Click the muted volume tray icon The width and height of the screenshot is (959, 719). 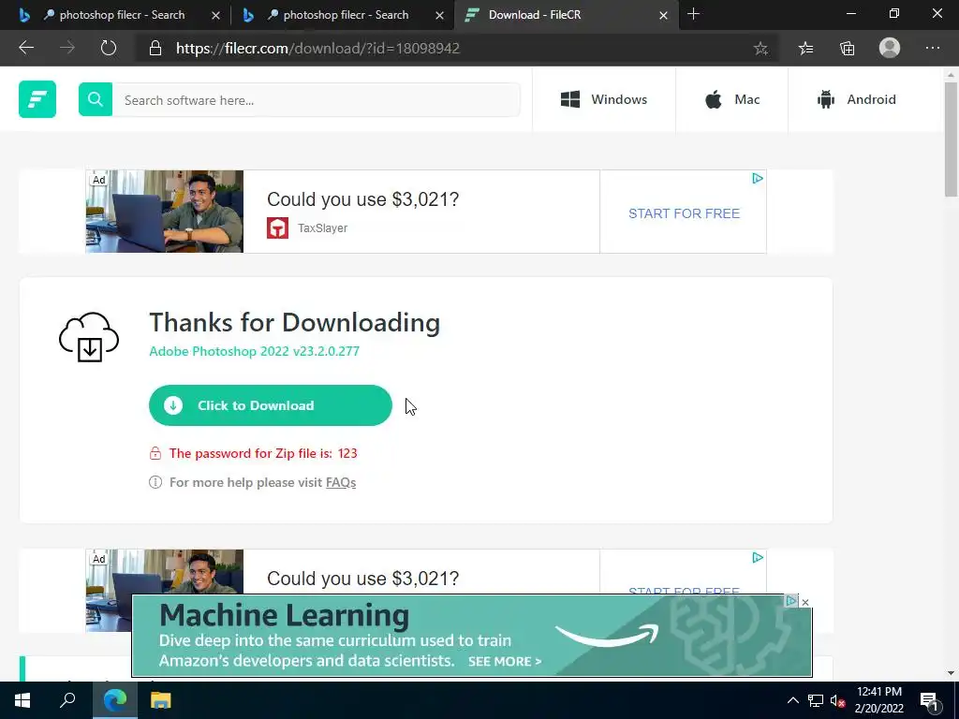coord(837,700)
